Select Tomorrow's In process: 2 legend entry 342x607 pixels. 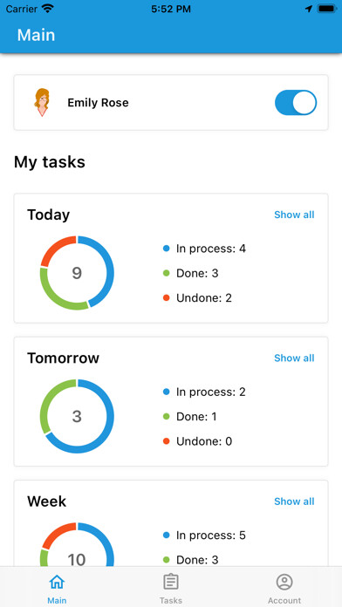pos(204,392)
